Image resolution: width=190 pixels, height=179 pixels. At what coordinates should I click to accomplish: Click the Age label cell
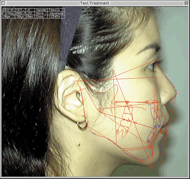[x=9, y=17]
